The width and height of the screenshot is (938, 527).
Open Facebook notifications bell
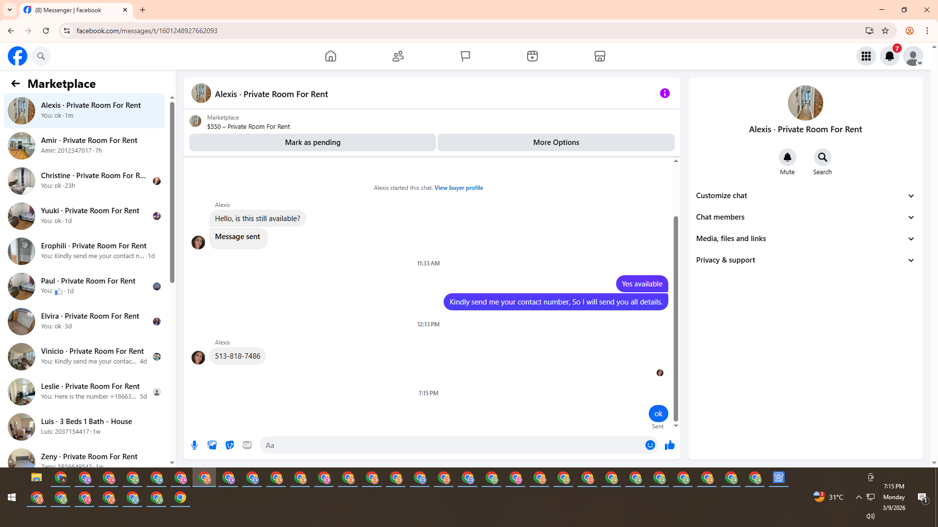pos(889,56)
